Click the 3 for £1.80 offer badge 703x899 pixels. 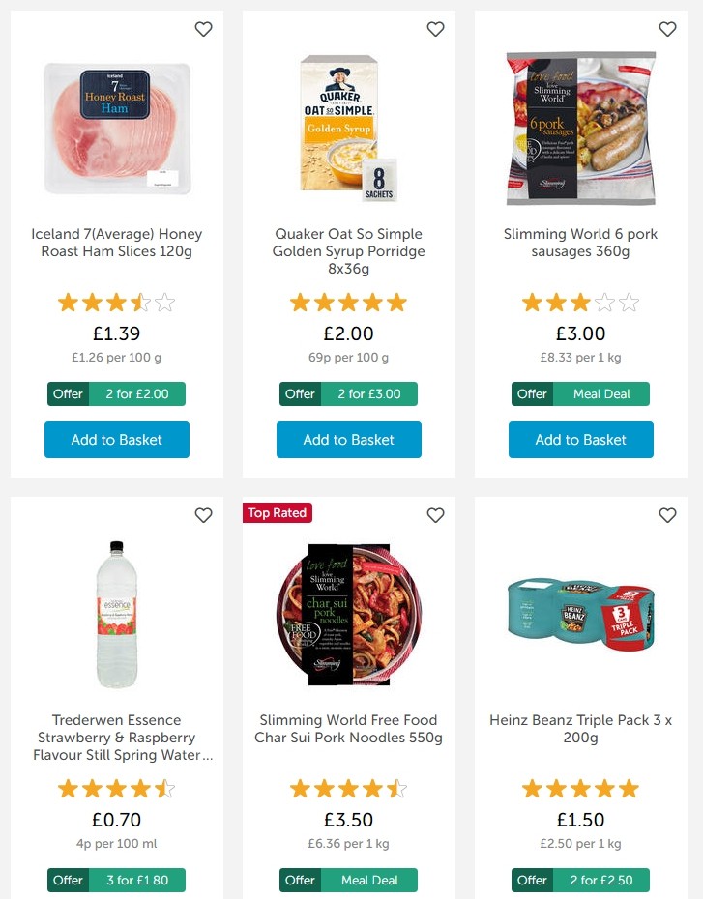pyautogui.click(x=116, y=880)
